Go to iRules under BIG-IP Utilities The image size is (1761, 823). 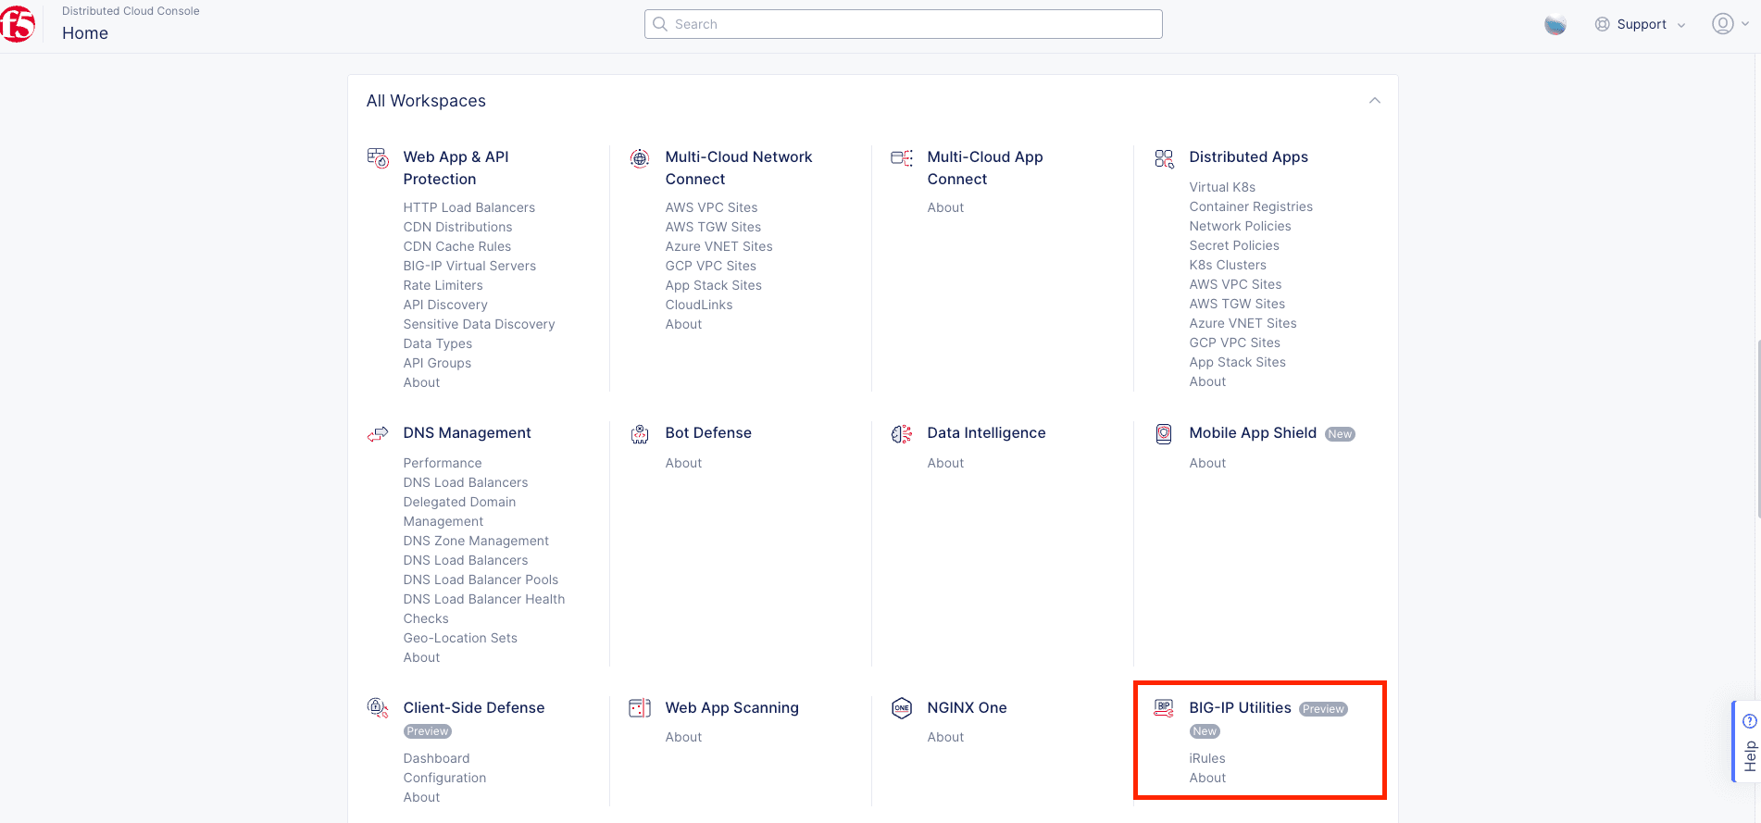pos(1206,758)
